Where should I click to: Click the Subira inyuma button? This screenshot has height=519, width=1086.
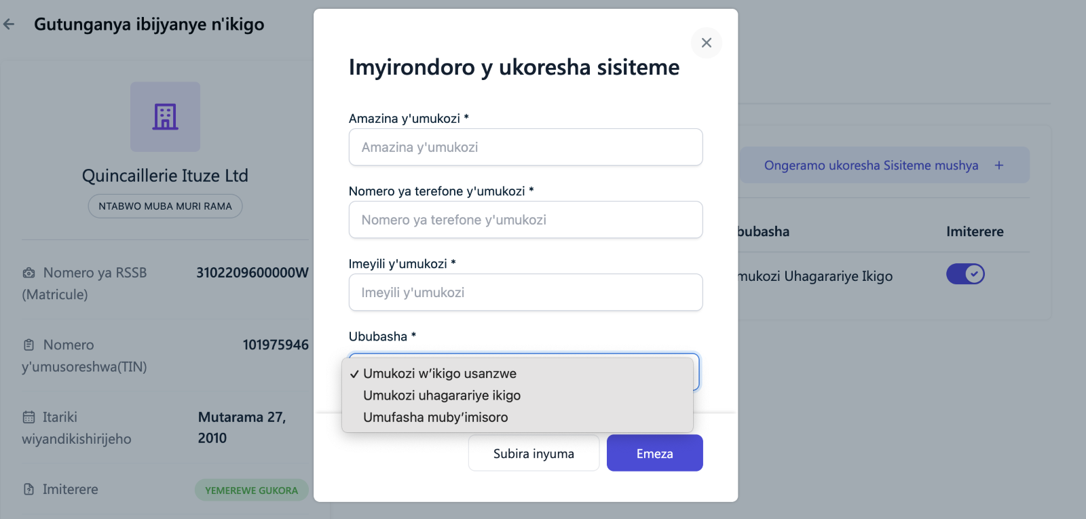[x=533, y=453]
